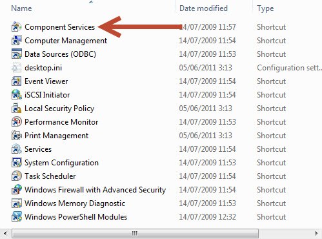The width and height of the screenshot is (322, 239).
Task: Select the System Configuration entry name
Action: coord(61,163)
